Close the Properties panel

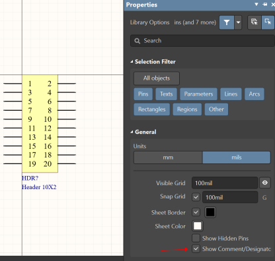click(x=273, y=5)
